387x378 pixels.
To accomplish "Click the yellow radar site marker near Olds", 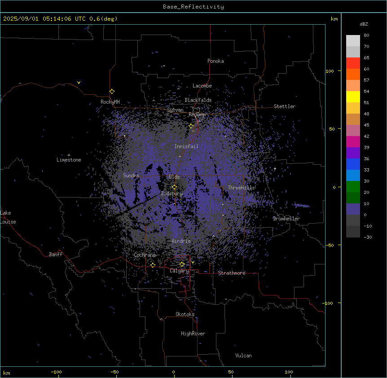I will 175,187.
